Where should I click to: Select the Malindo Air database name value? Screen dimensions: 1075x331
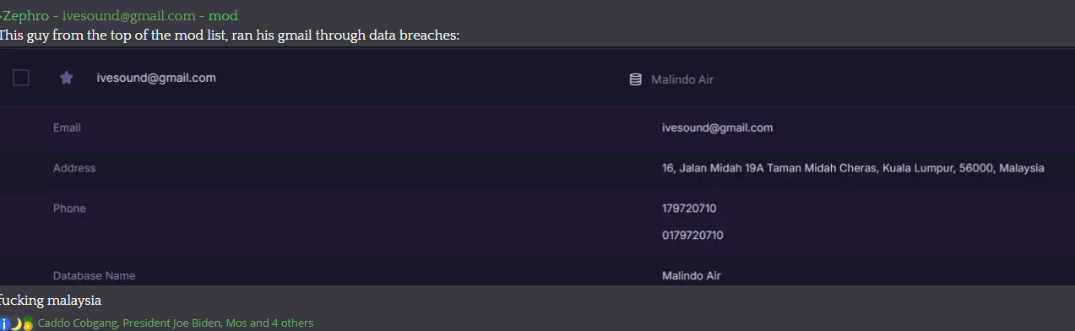[692, 275]
